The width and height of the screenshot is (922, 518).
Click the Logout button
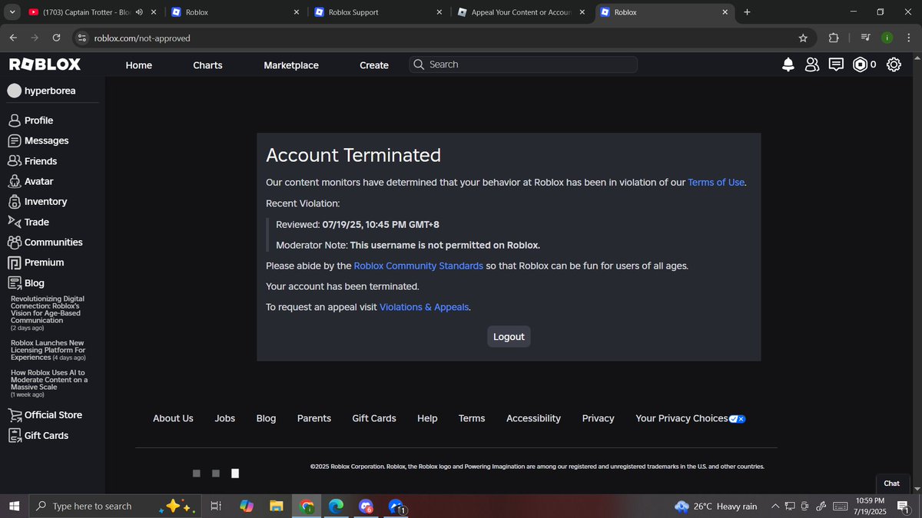(x=509, y=337)
